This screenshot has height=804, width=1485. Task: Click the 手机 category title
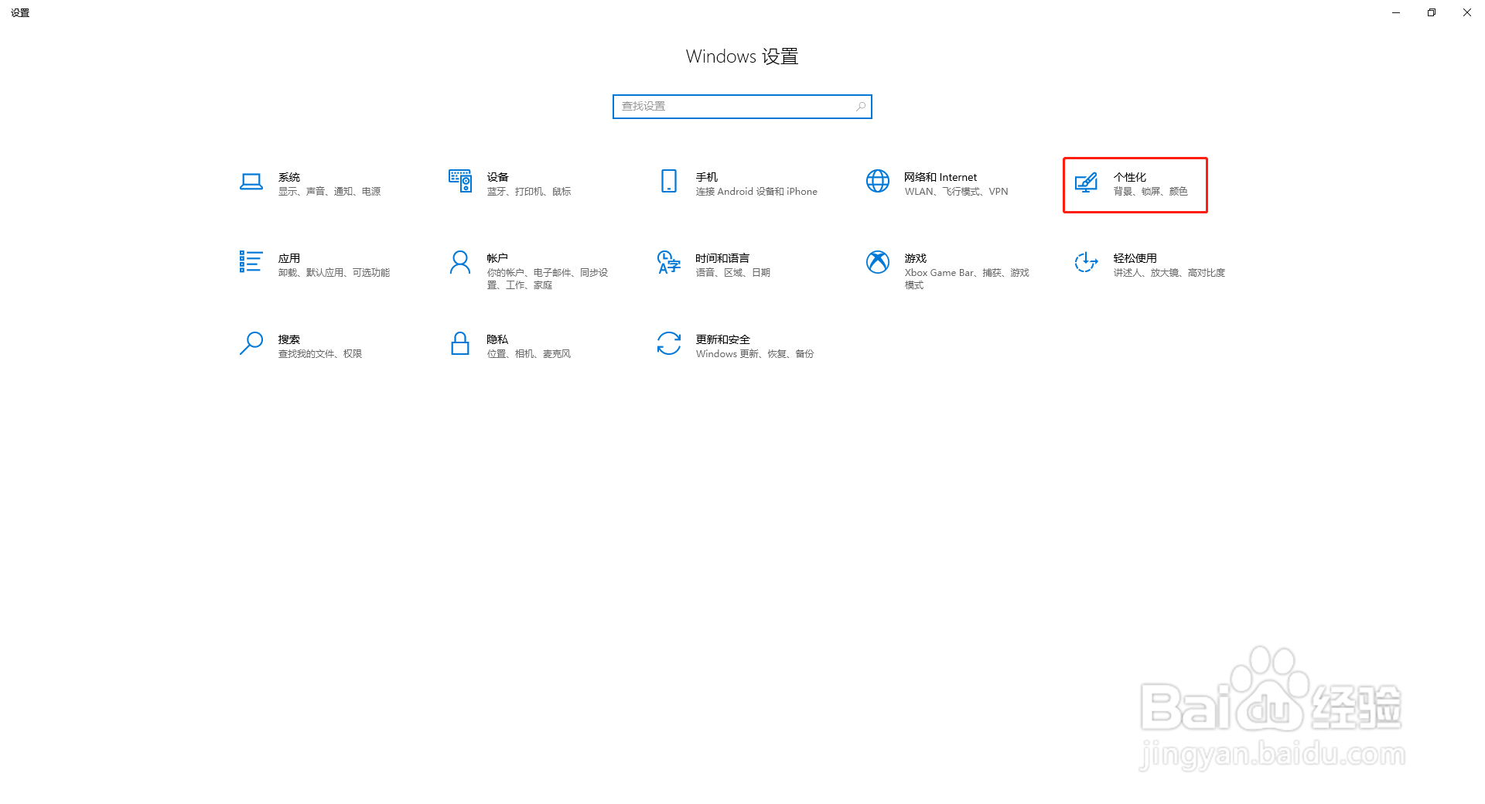click(707, 177)
